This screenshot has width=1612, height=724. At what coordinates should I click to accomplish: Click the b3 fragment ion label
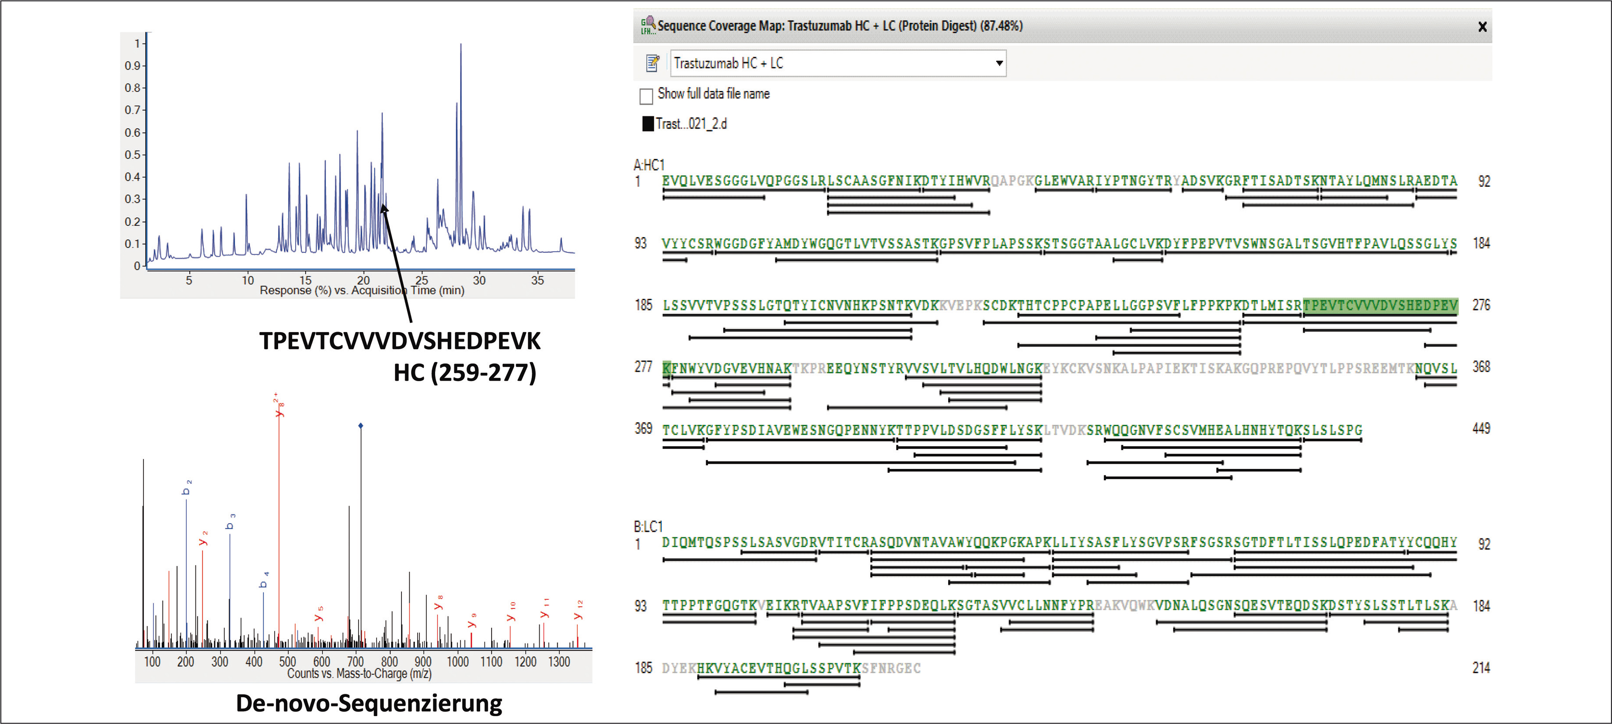tap(230, 522)
